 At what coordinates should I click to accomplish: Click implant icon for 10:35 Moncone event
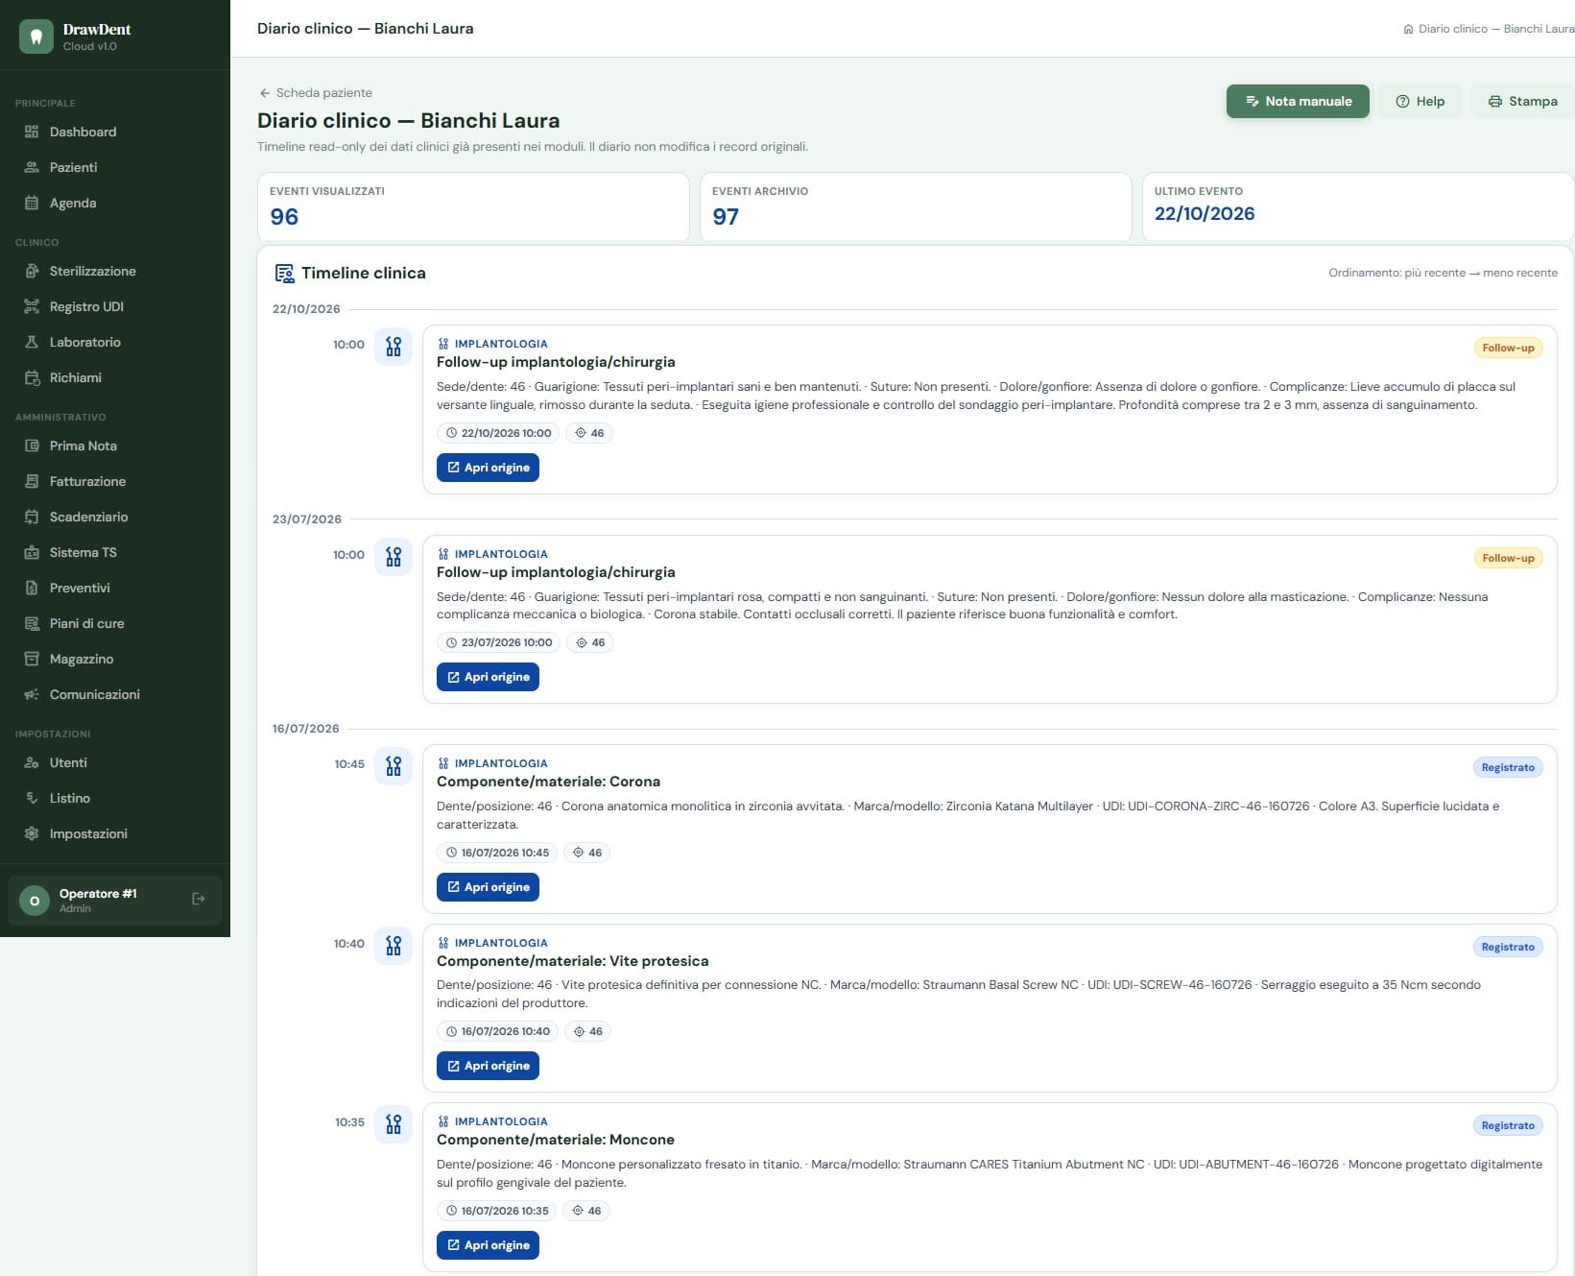point(394,1123)
